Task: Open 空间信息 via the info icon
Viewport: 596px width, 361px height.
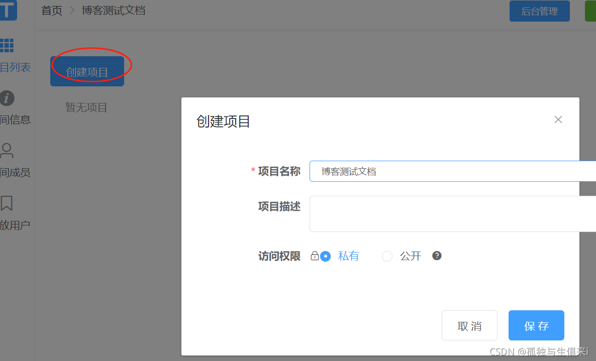Action: pos(7,98)
